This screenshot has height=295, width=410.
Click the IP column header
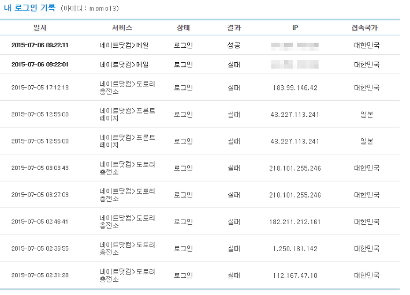[295, 28]
